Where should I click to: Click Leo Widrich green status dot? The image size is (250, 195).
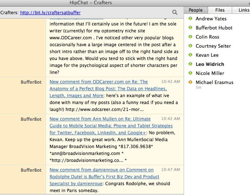pos(190,64)
